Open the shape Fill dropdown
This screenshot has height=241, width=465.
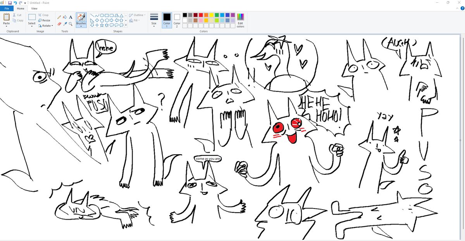(x=134, y=21)
